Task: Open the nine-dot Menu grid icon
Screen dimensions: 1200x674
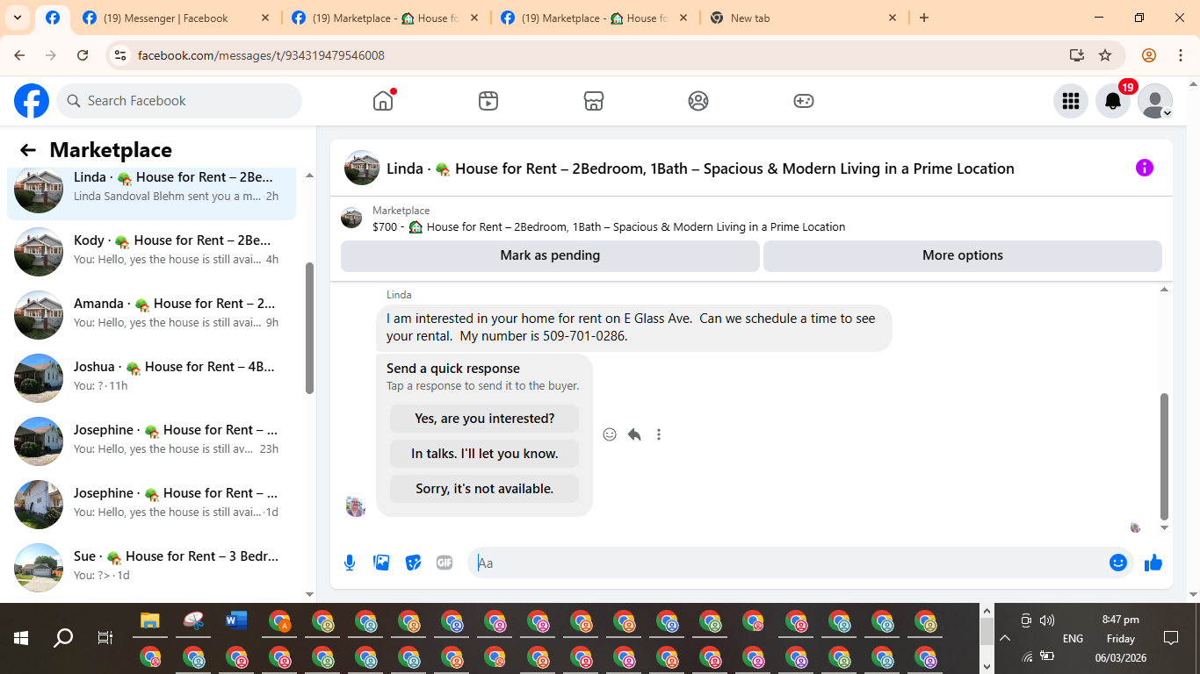Action: tap(1070, 101)
